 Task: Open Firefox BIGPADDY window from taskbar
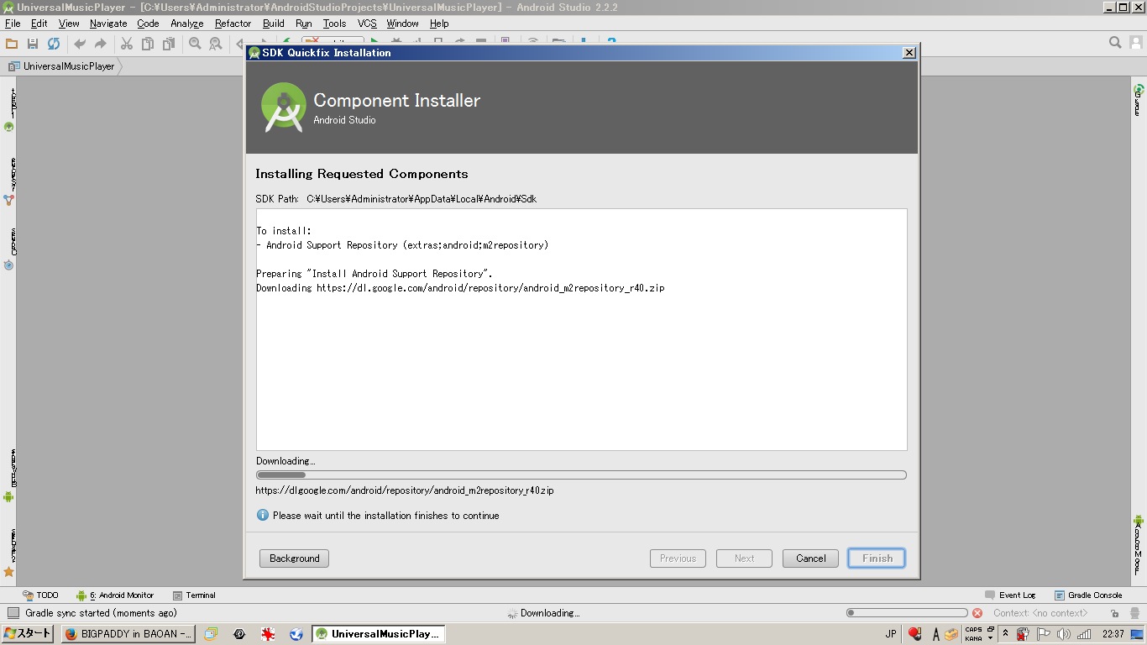pyautogui.click(x=128, y=634)
